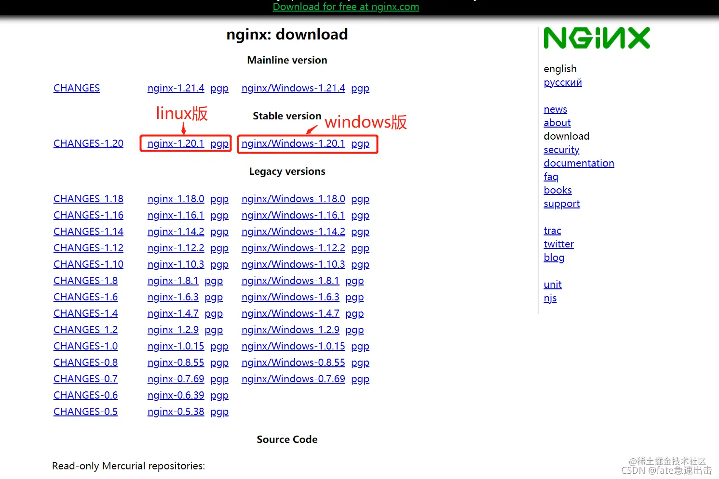Download nginx/Windows-1.18.0

(293, 199)
